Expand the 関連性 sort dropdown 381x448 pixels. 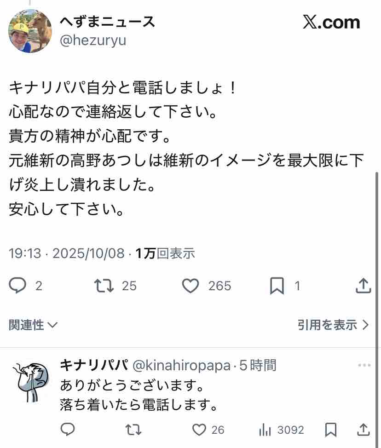coord(33,325)
